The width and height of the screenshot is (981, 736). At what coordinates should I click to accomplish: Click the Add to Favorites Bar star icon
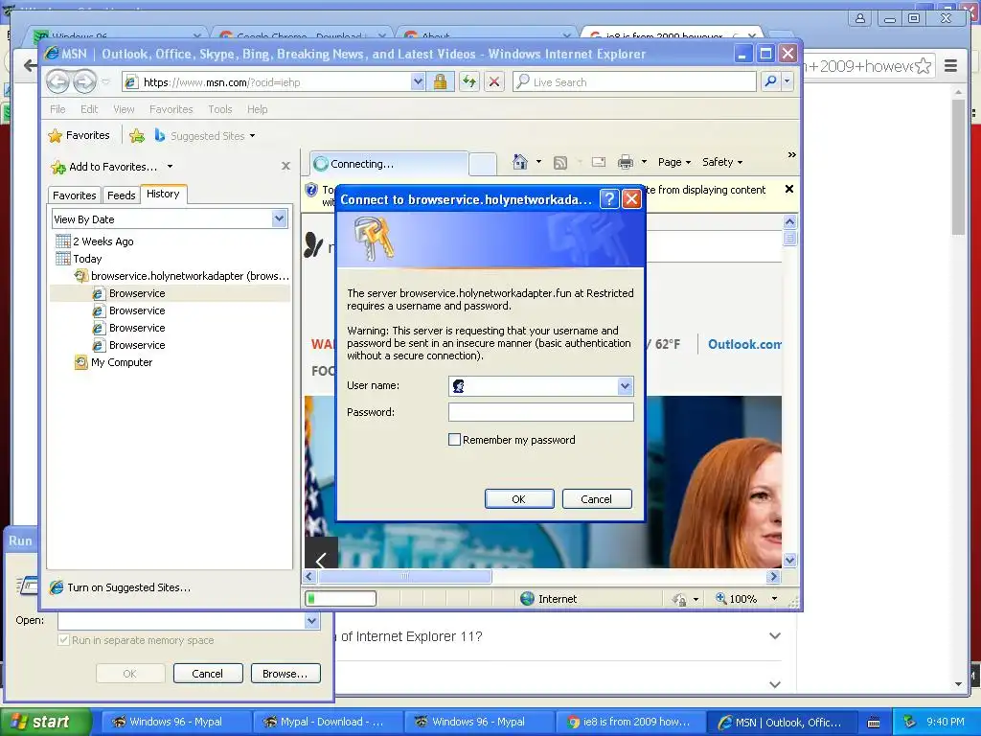pos(137,136)
